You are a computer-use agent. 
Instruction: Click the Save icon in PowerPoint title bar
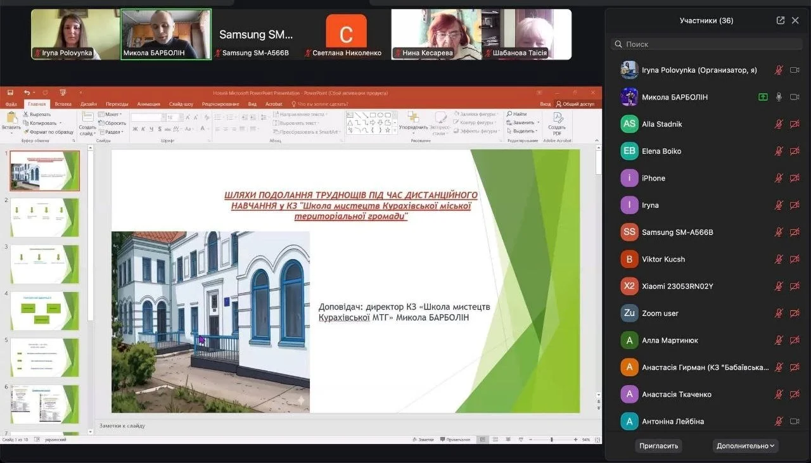(x=9, y=92)
